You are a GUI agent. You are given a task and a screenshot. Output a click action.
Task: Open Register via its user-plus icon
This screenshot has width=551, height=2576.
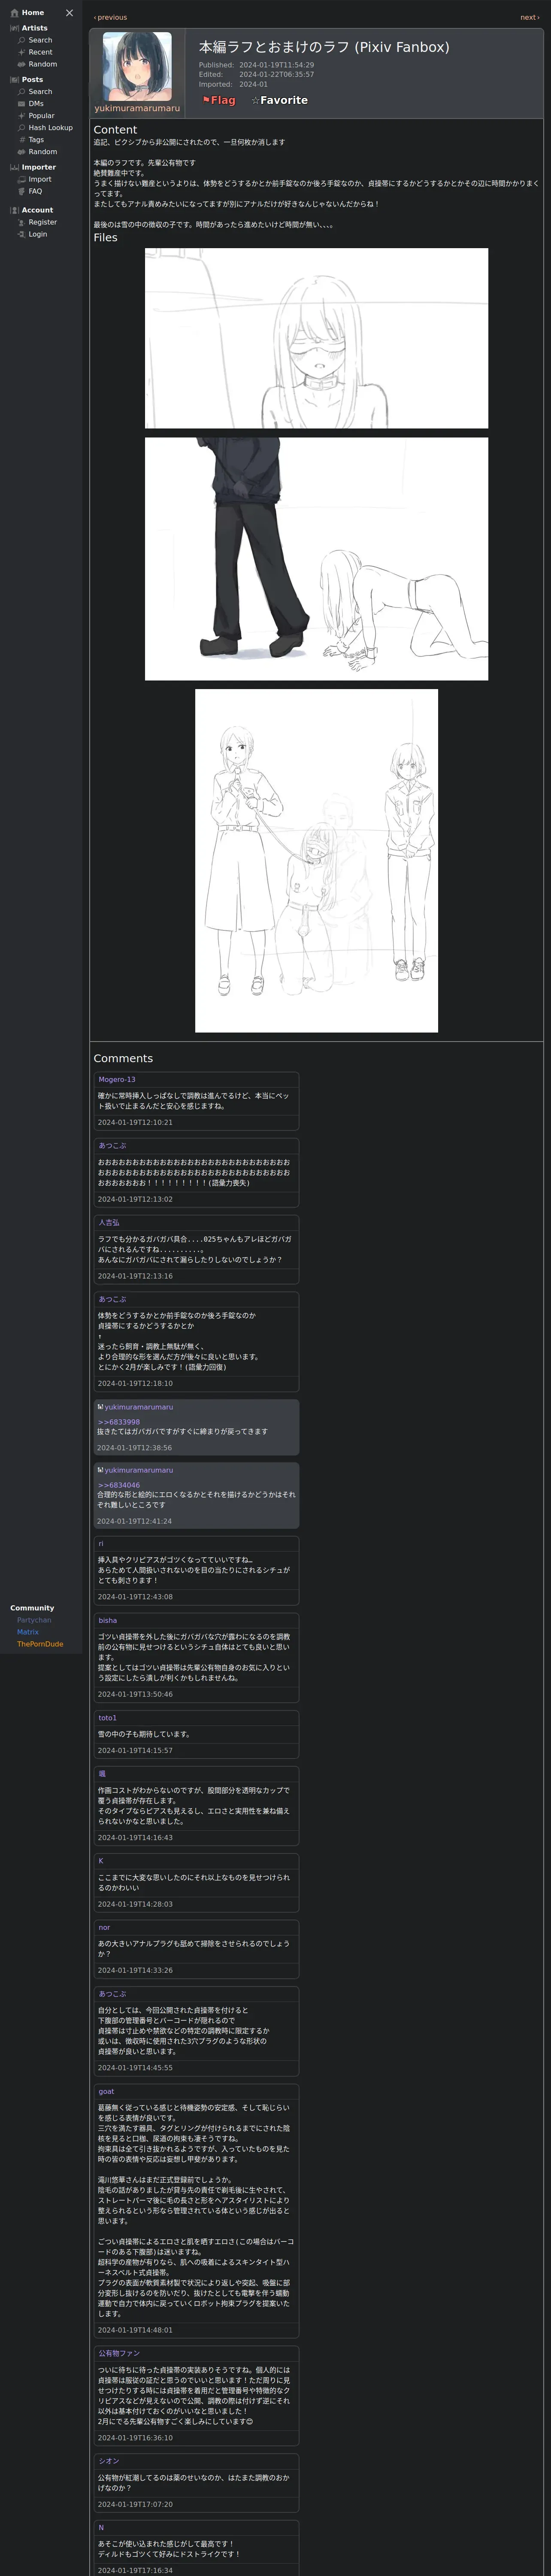pos(21,222)
